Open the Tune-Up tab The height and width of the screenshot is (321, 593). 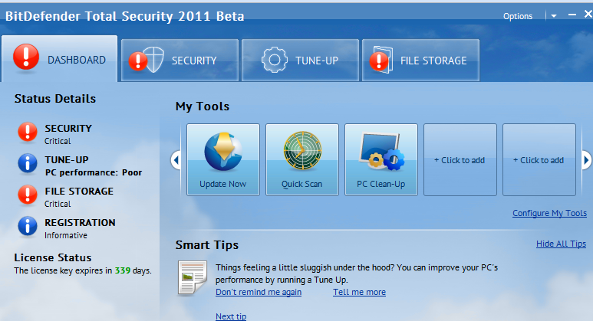300,61
